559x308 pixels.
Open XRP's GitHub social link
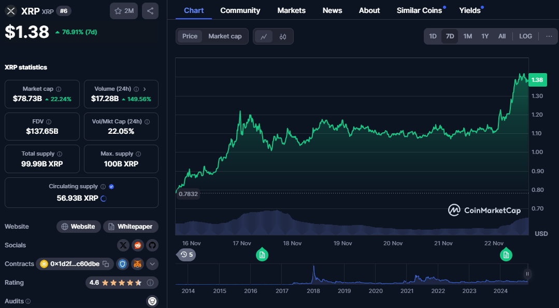pos(152,245)
